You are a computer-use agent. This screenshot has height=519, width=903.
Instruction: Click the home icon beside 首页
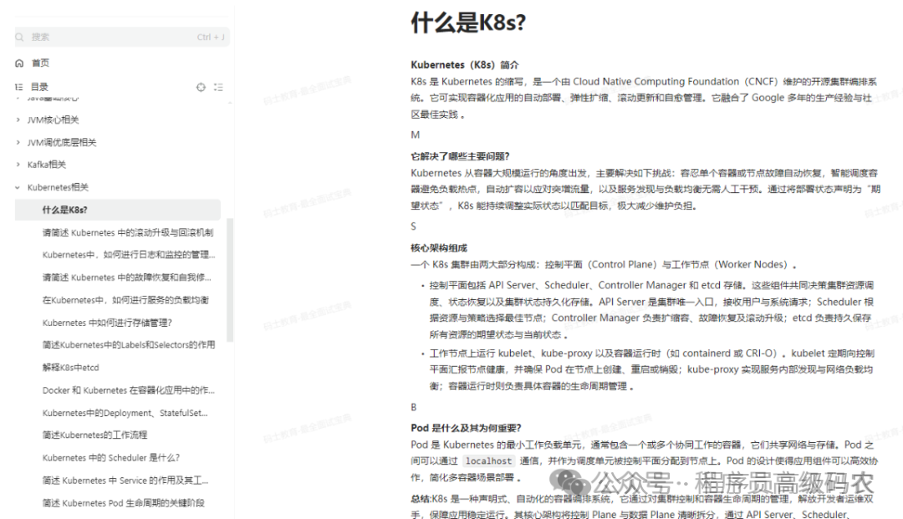(19, 63)
